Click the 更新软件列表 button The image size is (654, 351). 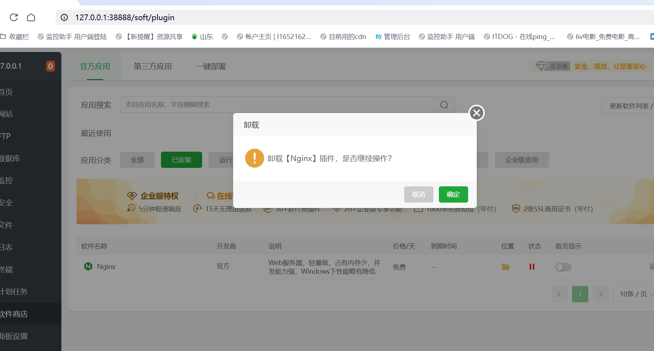pyautogui.click(x=629, y=106)
